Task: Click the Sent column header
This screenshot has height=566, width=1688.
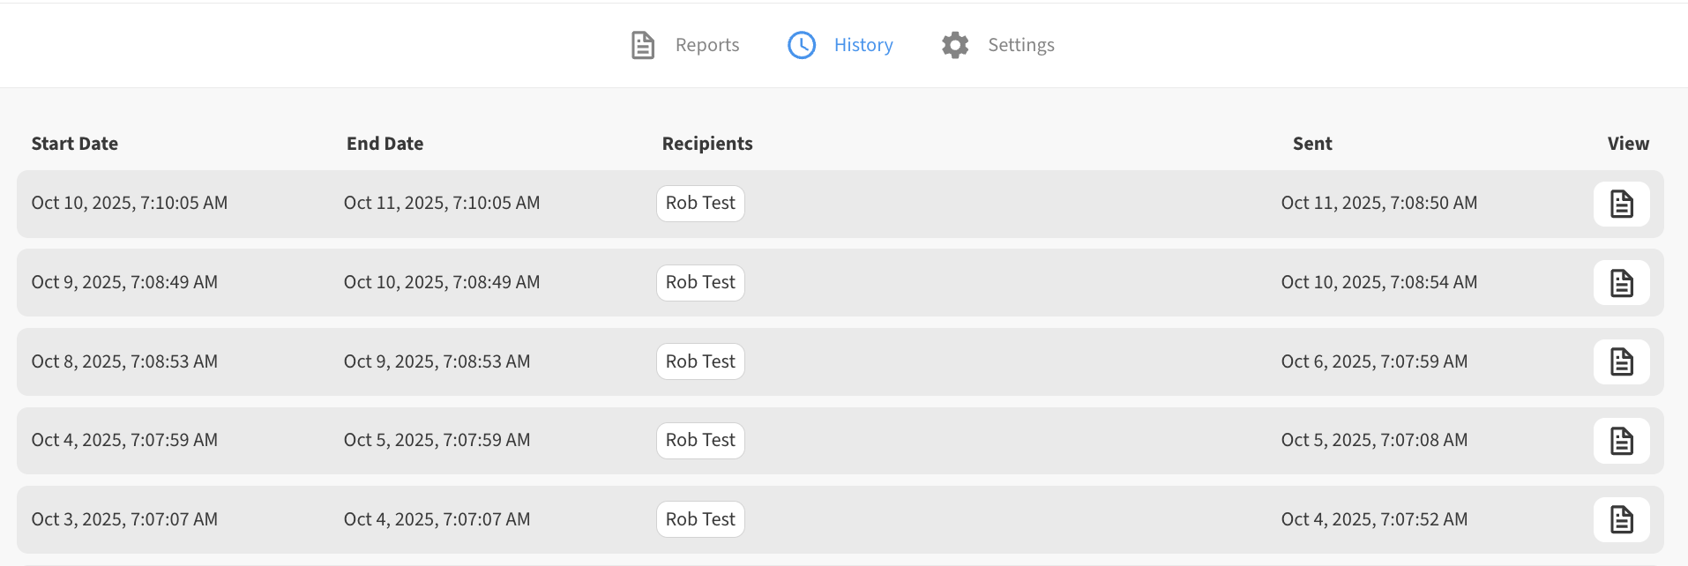Action: pyautogui.click(x=1311, y=144)
